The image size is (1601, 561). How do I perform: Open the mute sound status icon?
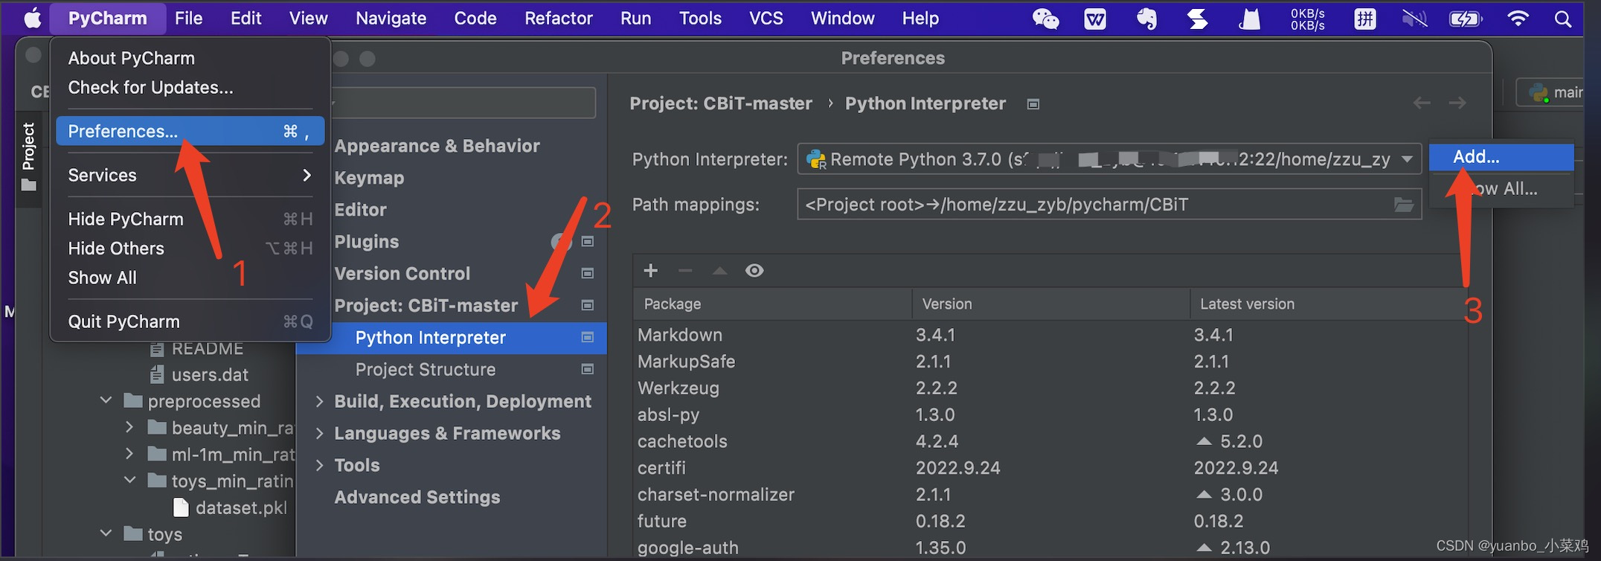pos(1414,19)
